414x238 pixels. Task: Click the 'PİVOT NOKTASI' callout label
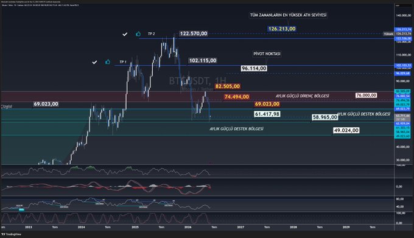(x=267, y=54)
